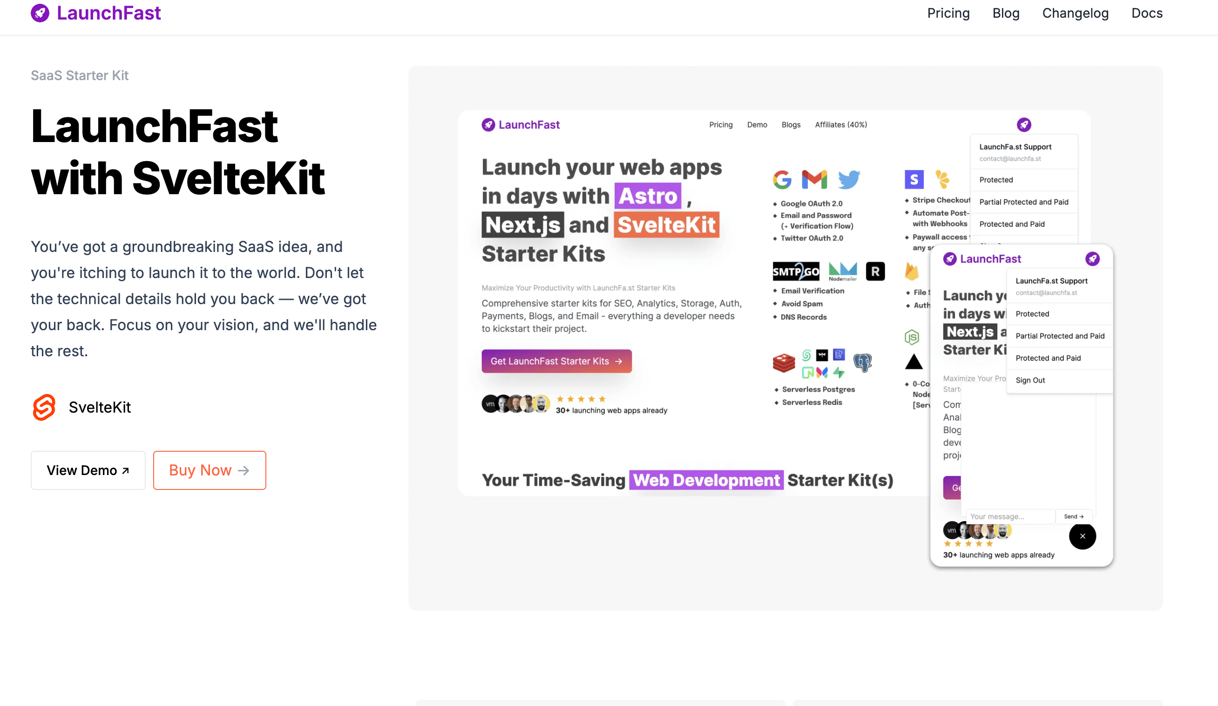The width and height of the screenshot is (1218, 706).
Task: Click 'Google OAuth 2.0' feature text
Action: (x=811, y=204)
